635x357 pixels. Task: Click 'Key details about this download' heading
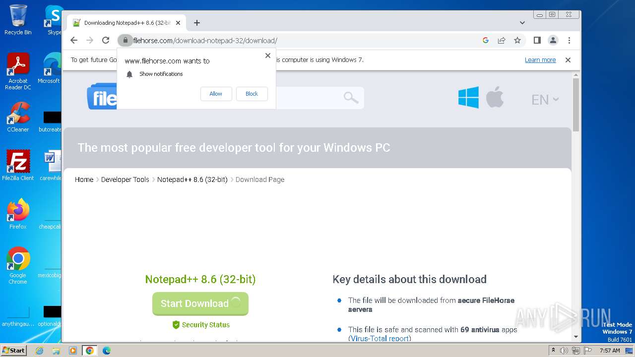pyautogui.click(x=410, y=279)
